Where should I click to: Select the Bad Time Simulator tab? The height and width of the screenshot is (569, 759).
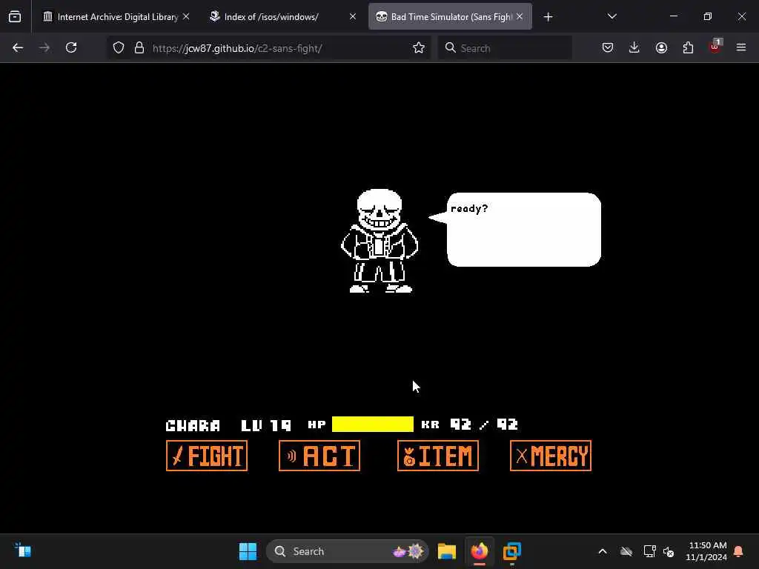coord(450,17)
